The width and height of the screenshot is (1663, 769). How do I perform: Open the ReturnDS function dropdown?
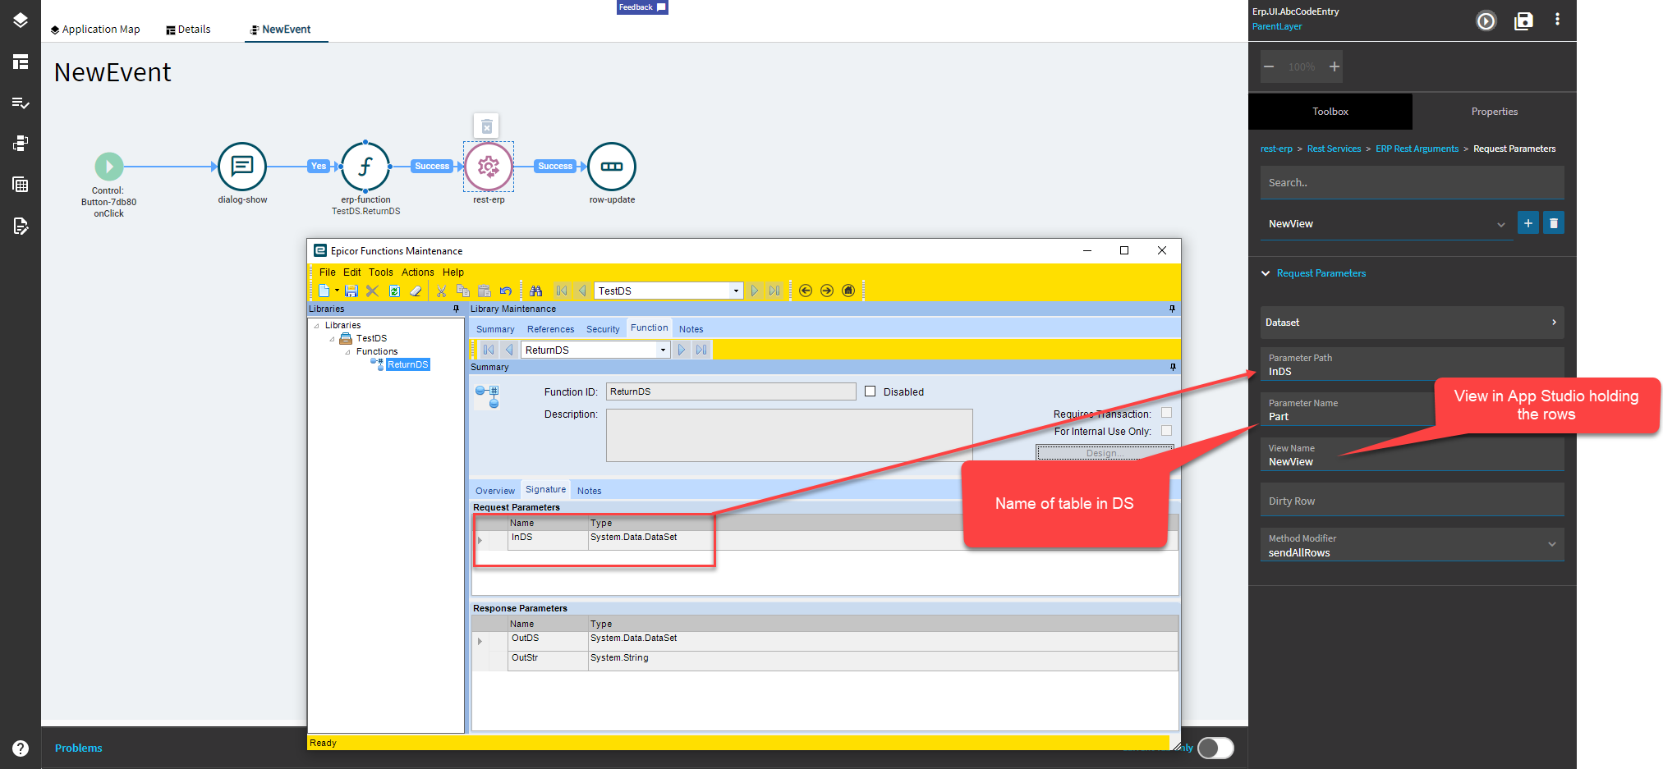click(x=663, y=350)
